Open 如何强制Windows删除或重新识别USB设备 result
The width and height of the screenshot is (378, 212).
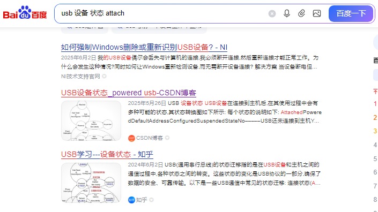144,47
